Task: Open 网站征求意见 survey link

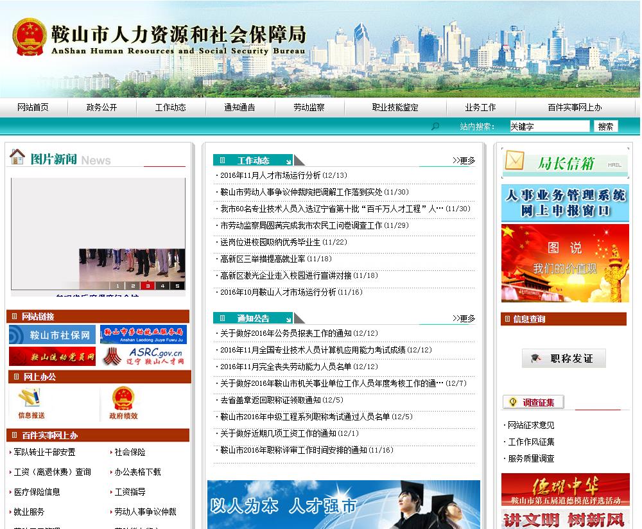Action: tap(531, 425)
